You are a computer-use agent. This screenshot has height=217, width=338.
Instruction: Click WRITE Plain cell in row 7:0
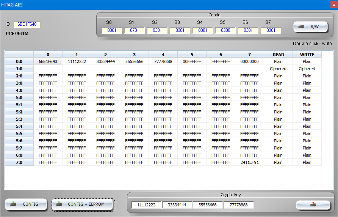pyautogui.click(x=307, y=162)
